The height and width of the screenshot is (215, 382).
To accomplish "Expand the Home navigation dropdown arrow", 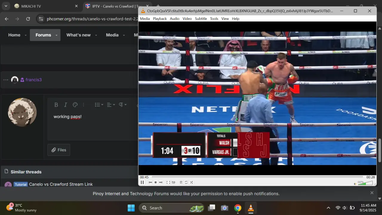I will (26, 35).
